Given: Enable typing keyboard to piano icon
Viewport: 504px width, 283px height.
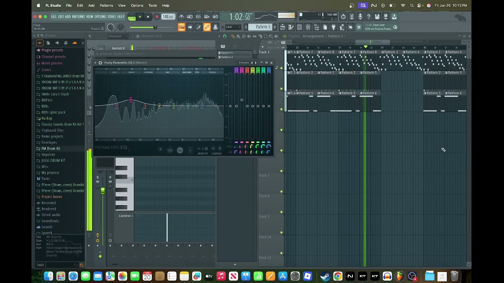Looking at the screenshot, I should [x=181, y=27].
